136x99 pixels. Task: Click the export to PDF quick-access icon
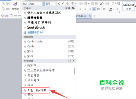[3, 16]
